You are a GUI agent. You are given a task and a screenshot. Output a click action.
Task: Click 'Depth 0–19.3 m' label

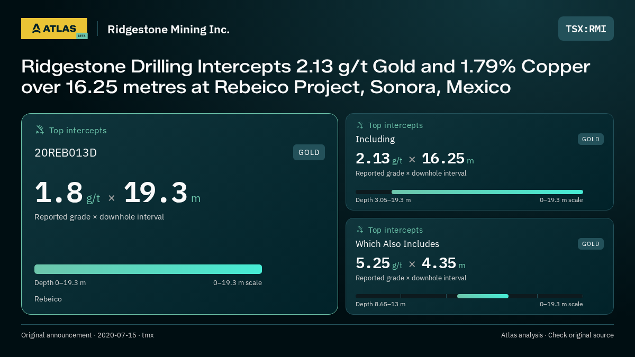coord(60,282)
